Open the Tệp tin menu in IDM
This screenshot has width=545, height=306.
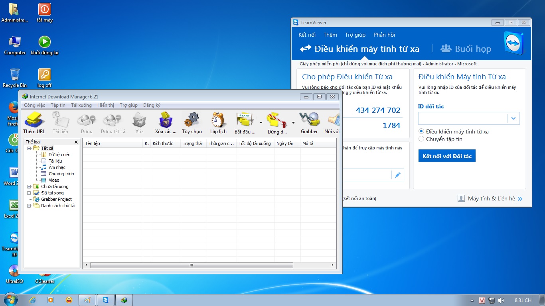coord(58,105)
